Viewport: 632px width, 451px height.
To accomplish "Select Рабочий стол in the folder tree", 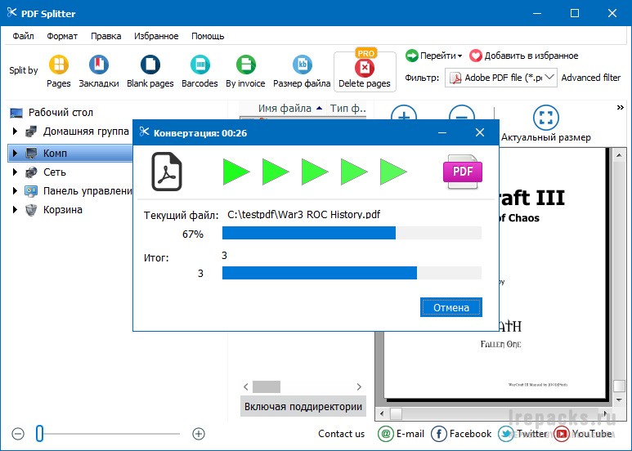I will click(x=61, y=113).
